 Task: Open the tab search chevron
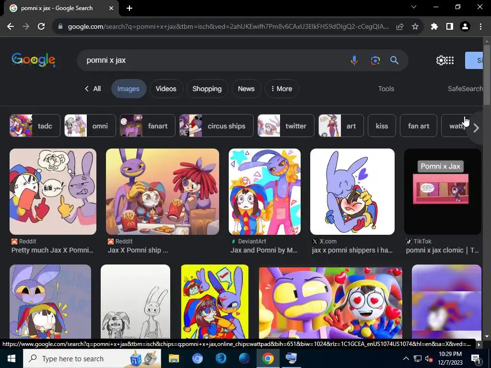(414, 7)
